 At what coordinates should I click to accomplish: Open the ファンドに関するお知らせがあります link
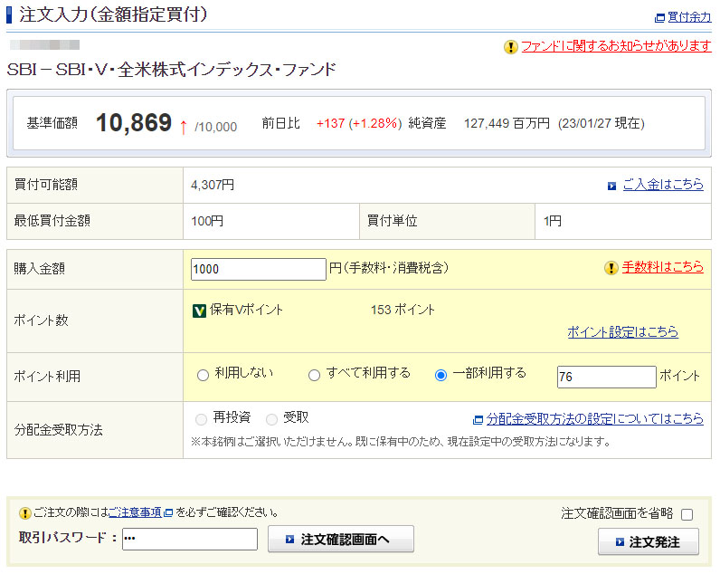[x=616, y=46]
